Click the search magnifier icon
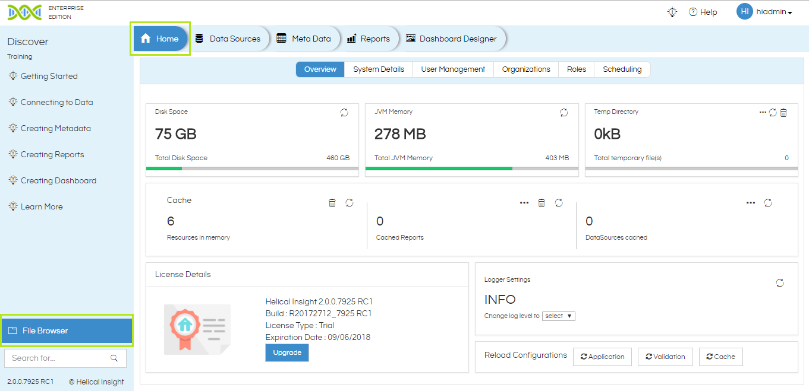This screenshot has height=391, width=809. pyautogui.click(x=114, y=358)
